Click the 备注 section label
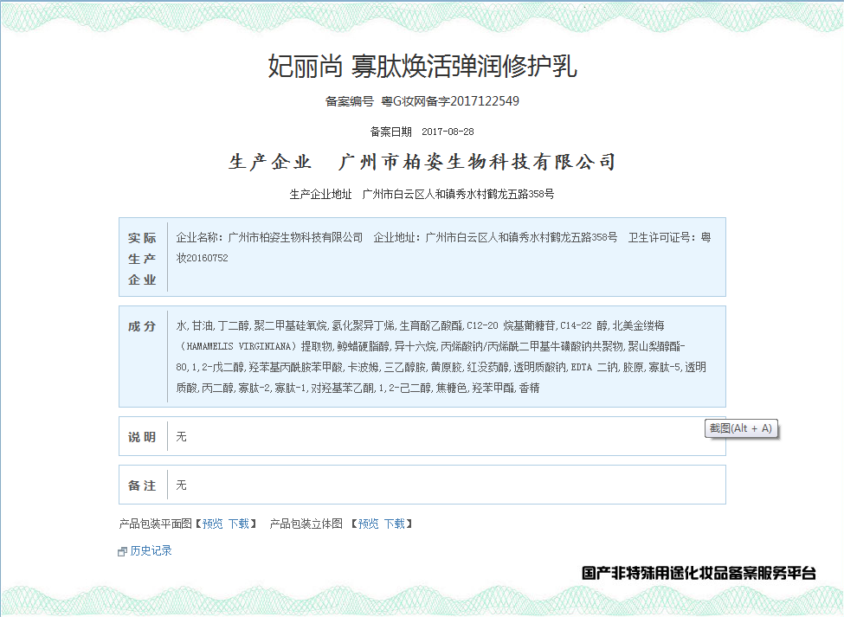 pyautogui.click(x=142, y=485)
